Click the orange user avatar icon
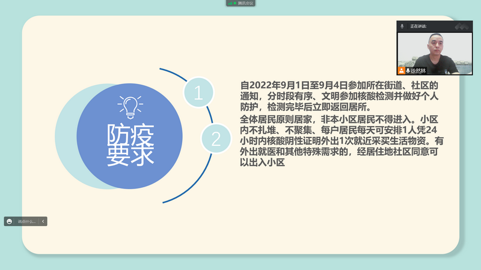The image size is (481, 270). (401, 71)
